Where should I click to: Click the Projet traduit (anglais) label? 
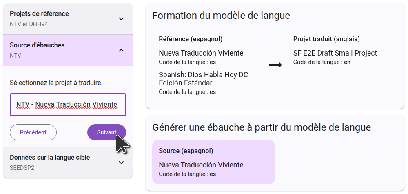click(326, 39)
